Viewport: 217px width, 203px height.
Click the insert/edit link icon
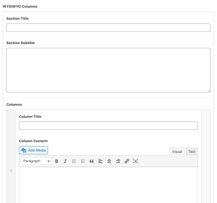[127, 161]
